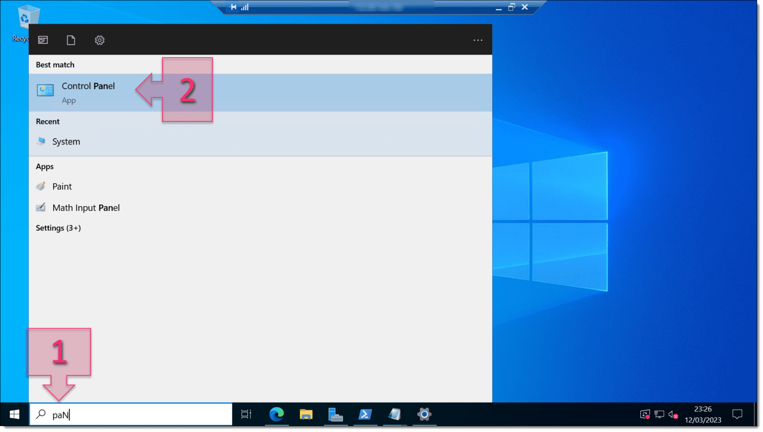Expand the clock and date display
This screenshot has width=763, height=432.
tap(702, 414)
